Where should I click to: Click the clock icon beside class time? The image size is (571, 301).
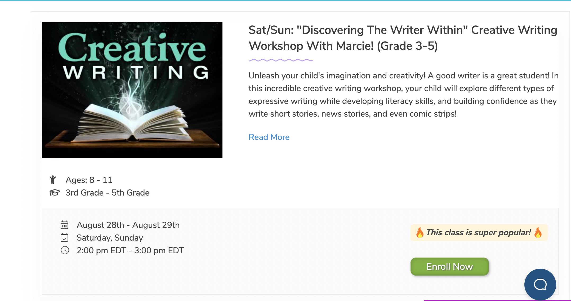(x=65, y=250)
